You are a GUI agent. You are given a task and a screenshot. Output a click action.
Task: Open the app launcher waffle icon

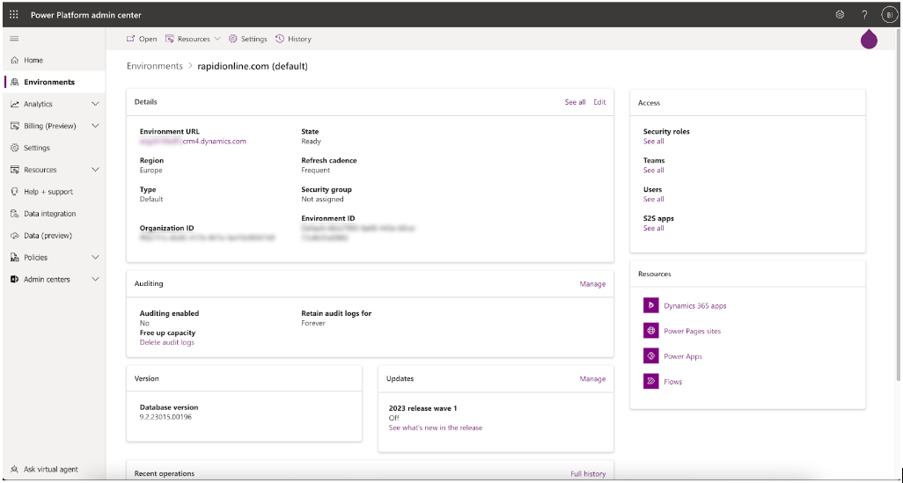pyautogui.click(x=14, y=15)
